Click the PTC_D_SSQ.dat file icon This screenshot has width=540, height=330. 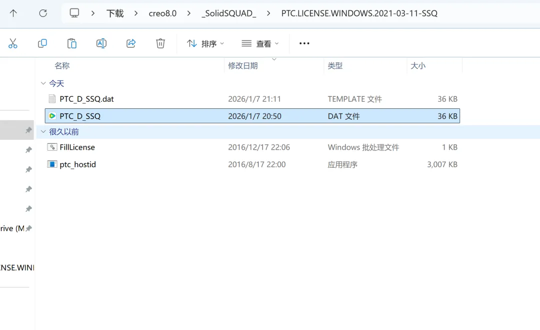click(x=52, y=99)
